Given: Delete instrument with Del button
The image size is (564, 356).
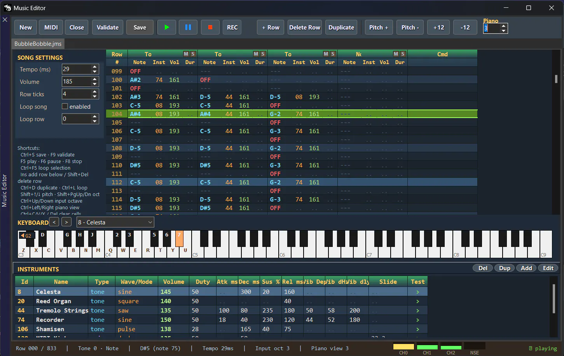Looking at the screenshot, I should pyautogui.click(x=483, y=268).
